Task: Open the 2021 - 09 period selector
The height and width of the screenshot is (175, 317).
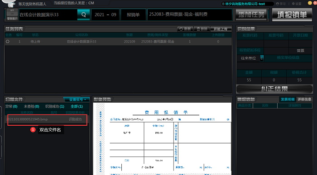Action: pos(106,14)
